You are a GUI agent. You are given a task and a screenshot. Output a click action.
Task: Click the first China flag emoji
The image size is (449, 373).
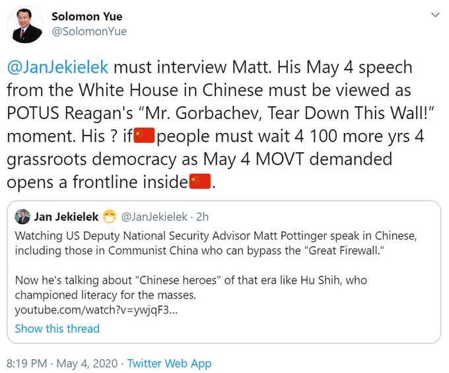143,137
